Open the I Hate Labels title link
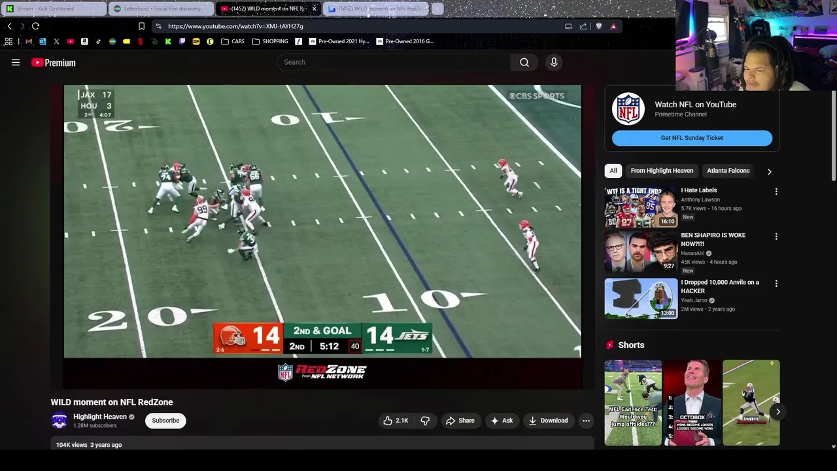This screenshot has height=471, width=837. pyautogui.click(x=699, y=190)
